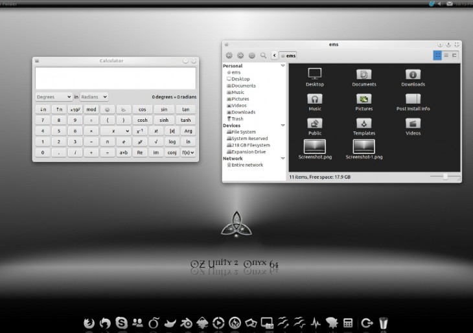Switch file manager to list view
This screenshot has width=473, height=333.
[446, 56]
